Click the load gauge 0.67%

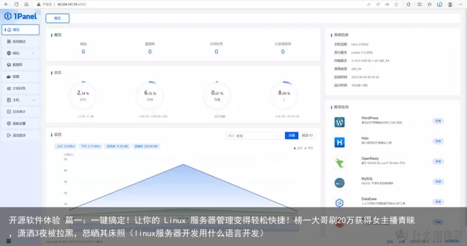[x=217, y=96]
